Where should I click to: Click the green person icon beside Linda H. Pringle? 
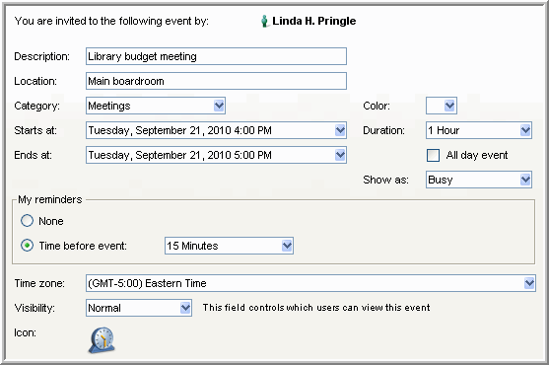tap(265, 21)
